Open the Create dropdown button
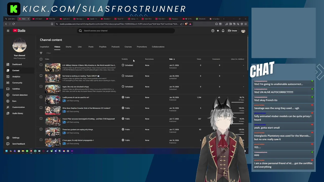 click(232, 31)
